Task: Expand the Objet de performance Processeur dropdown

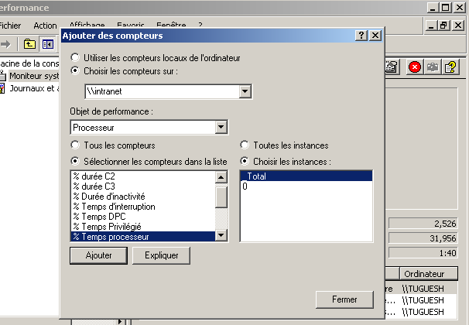Action: (x=221, y=127)
